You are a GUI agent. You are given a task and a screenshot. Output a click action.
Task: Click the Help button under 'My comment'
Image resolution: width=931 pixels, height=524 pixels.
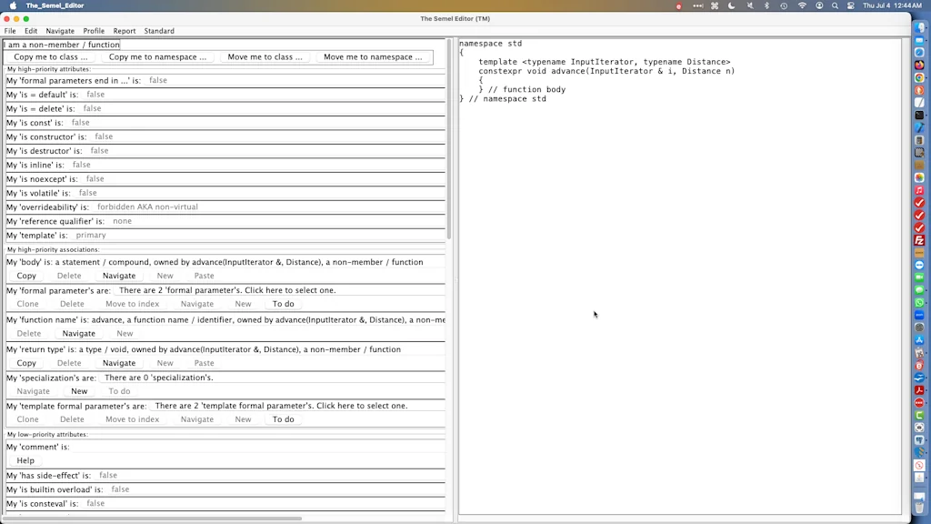(25, 460)
